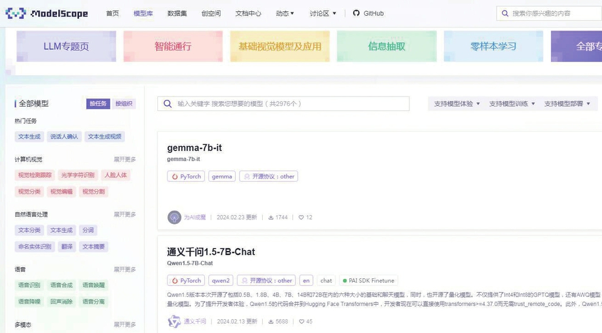The height and width of the screenshot is (333, 602).
Task: Click the gemma-7b-it author avatar
Action: 174,218
